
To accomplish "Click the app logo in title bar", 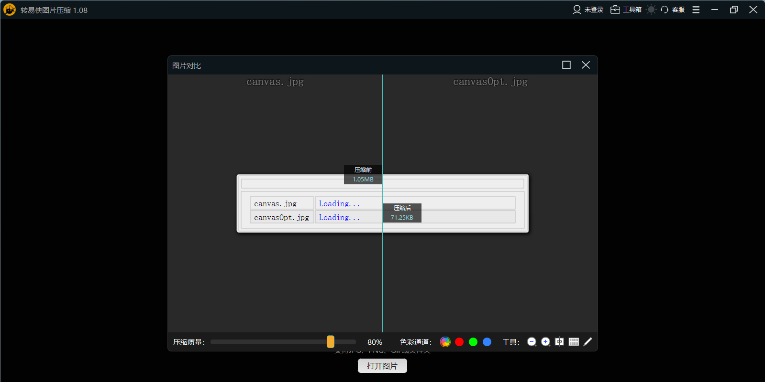I will 10,10.
